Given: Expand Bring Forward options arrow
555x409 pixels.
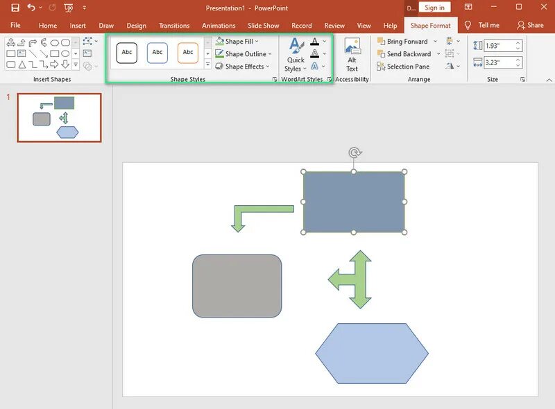Looking at the screenshot, I should (435, 42).
